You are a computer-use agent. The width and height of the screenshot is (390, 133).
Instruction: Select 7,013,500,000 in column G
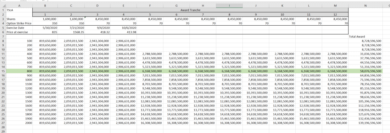click(176, 75)
